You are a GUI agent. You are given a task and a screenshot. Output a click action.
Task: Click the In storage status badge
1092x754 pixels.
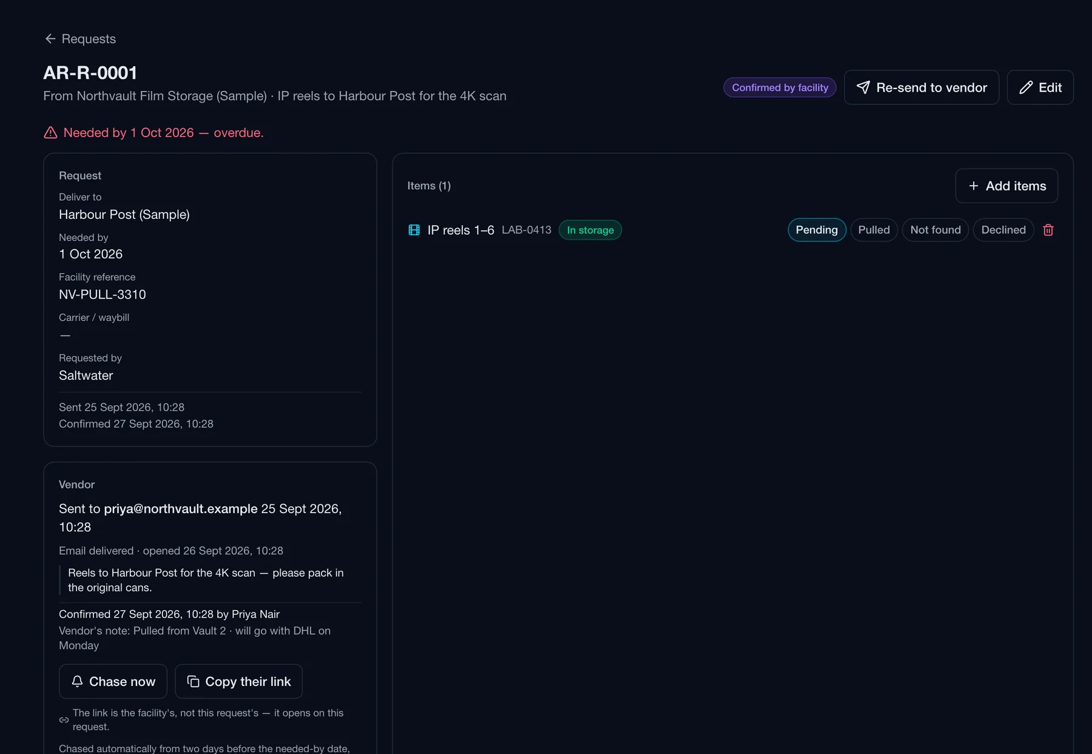click(x=590, y=230)
